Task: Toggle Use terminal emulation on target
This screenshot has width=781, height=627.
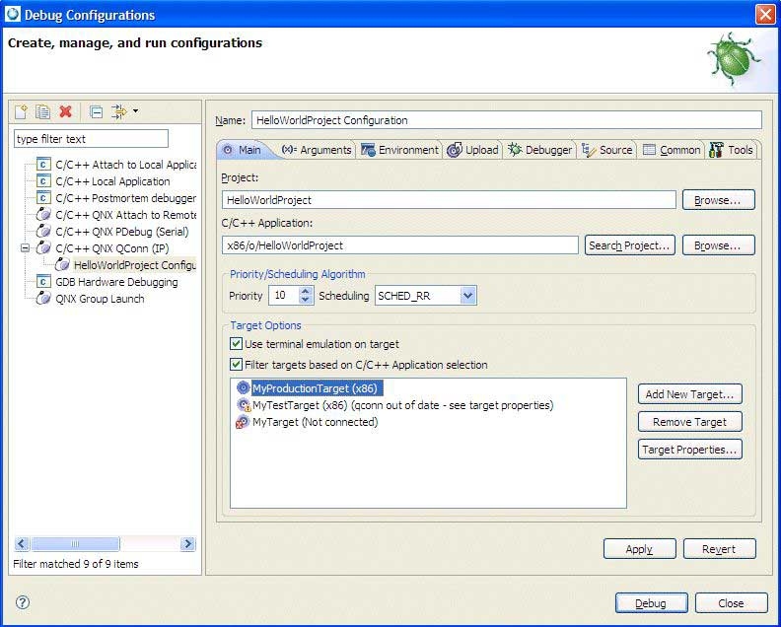Action: click(237, 344)
